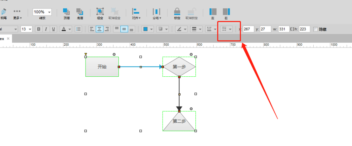This screenshot has height=146, width=352.
Task: Select the 开始 rectangle shape
Action: 102,66
